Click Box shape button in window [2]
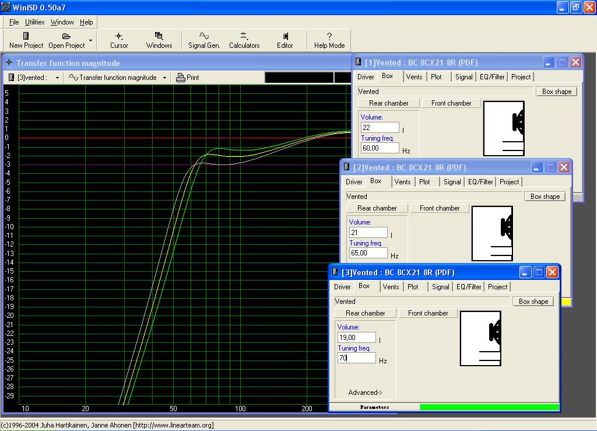The width and height of the screenshot is (597, 431). 545,197
